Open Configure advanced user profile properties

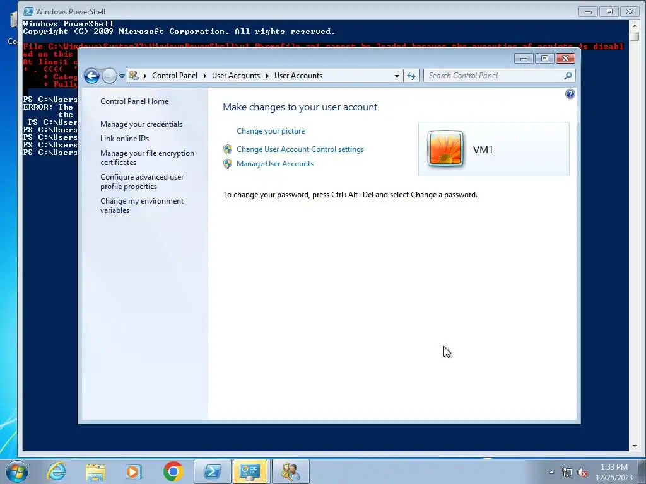[142, 181]
